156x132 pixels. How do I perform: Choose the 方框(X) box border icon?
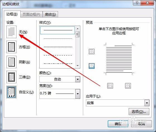tap(11, 47)
